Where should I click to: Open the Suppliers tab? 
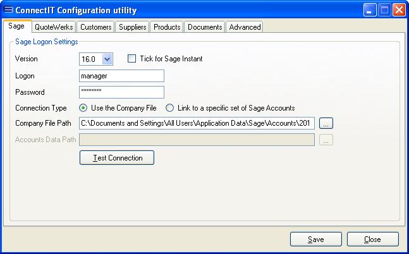point(132,27)
